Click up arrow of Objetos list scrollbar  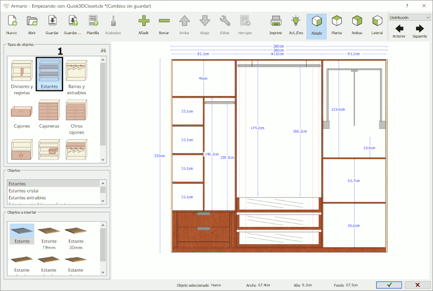(103, 183)
